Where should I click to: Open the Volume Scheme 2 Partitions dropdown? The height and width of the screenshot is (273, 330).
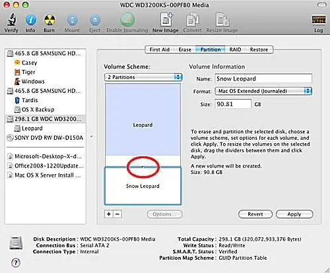point(143,77)
